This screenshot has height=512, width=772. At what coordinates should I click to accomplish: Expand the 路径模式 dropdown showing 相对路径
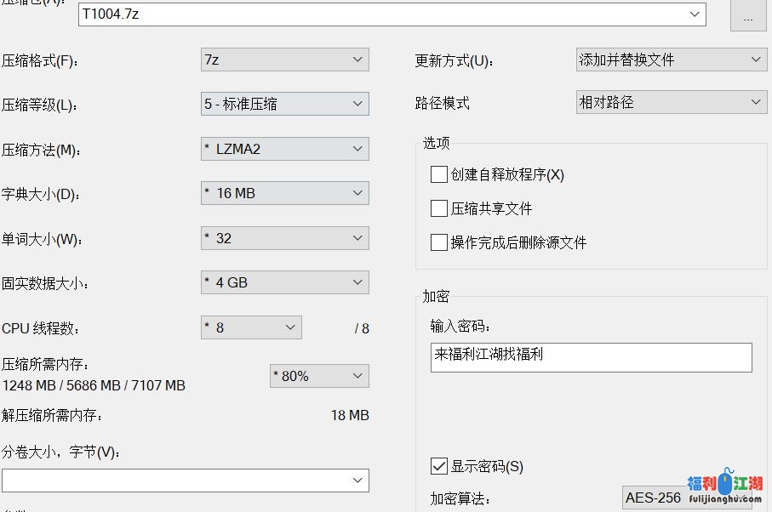pos(671,102)
